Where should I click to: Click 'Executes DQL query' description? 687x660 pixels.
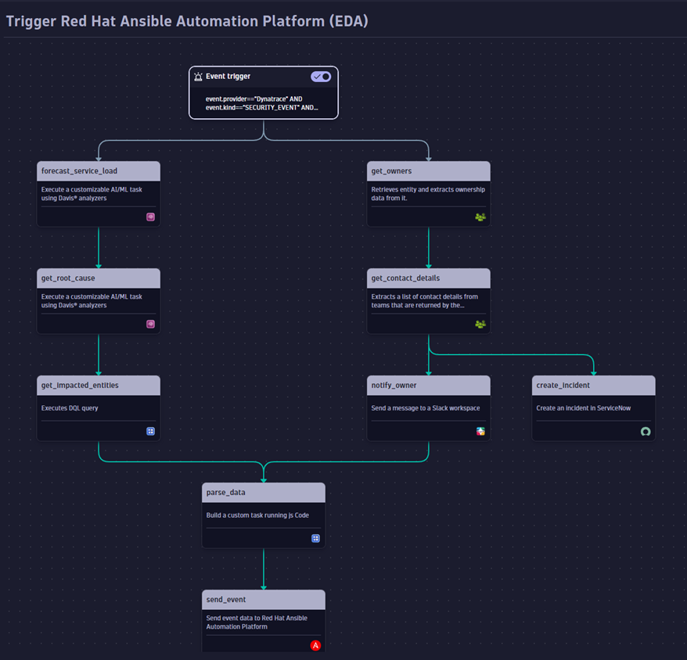70,408
